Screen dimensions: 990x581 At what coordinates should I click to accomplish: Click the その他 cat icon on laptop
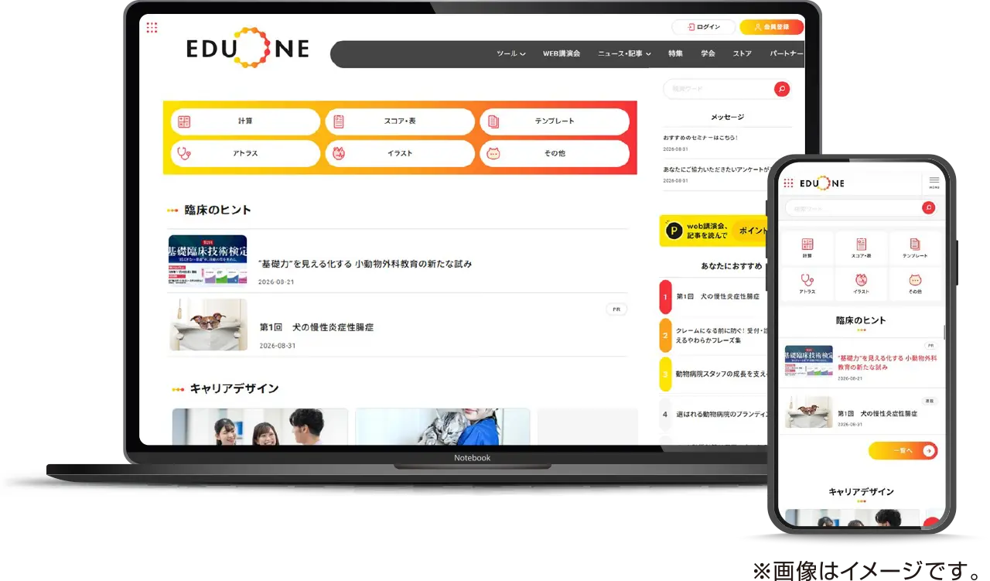click(493, 153)
